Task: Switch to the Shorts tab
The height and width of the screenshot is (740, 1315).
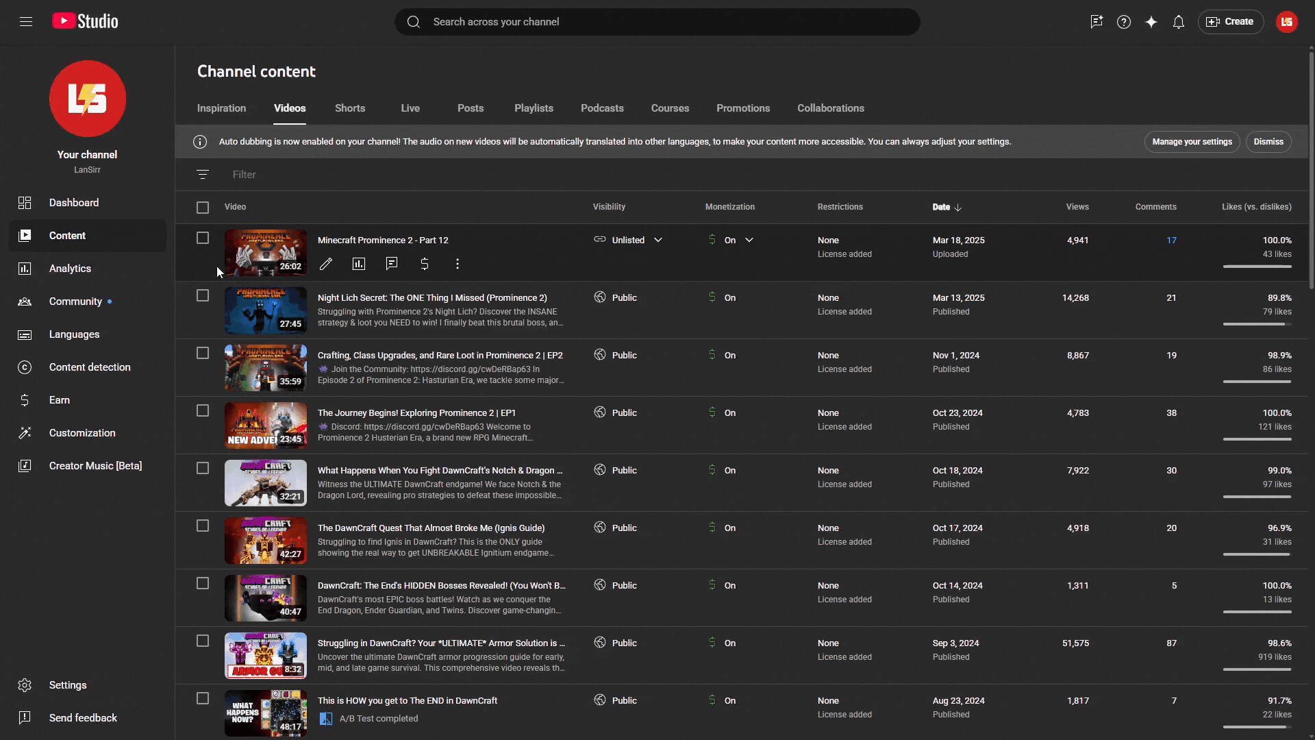Action: click(350, 108)
